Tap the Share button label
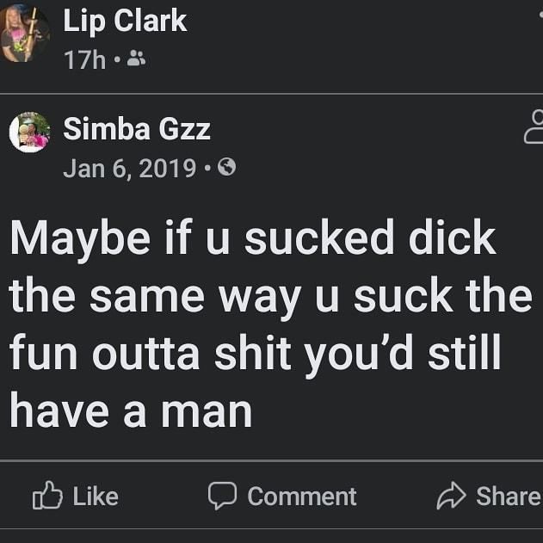Image resolution: width=543 pixels, height=543 pixels. tap(509, 496)
